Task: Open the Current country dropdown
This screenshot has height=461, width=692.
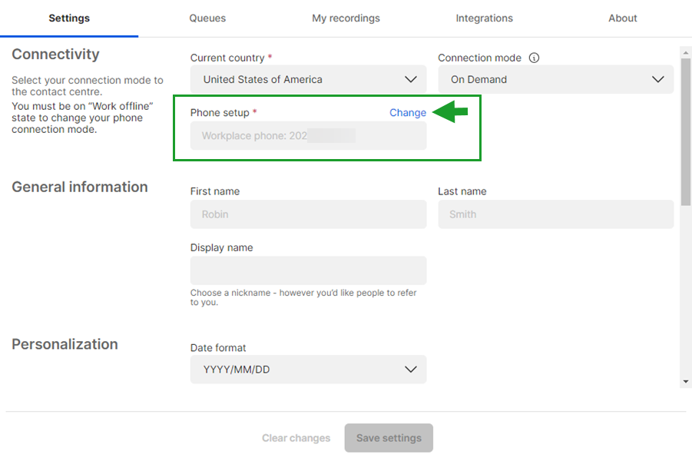Action: tap(308, 79)
